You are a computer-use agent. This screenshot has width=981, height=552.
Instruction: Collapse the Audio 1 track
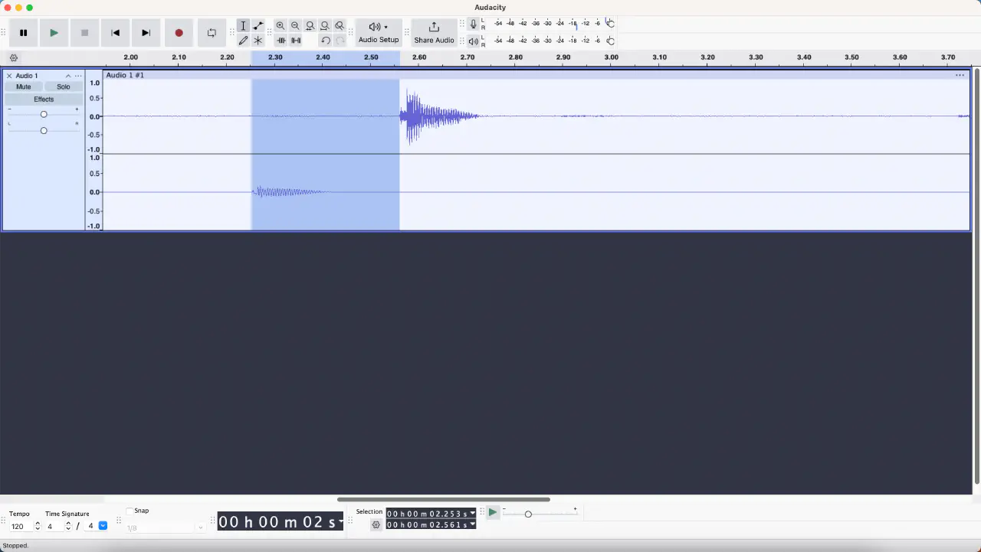(67, 76)
